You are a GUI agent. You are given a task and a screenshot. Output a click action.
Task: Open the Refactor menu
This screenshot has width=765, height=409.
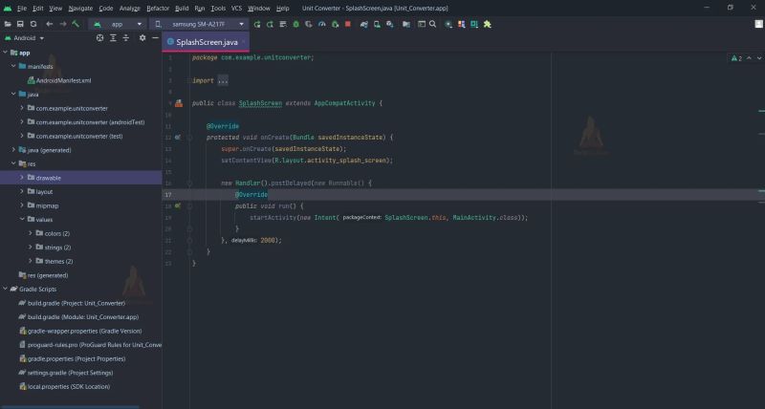(x=158, y=9)
